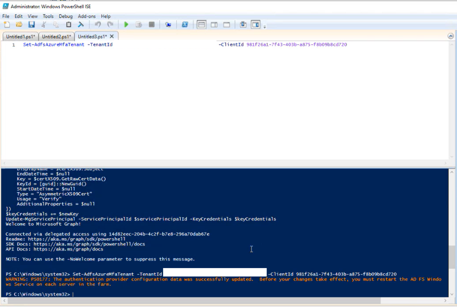Viewport: 457px width, 307px height.
Task: Start PowerShell.exe console icon
Action: (x=185, y=25)
